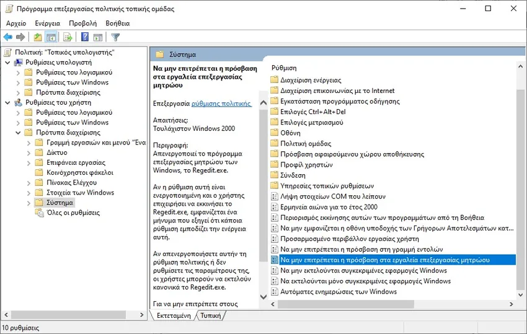Viewport: 527px width, 334px height.
Task: Open the Αρχείο menu
Action: 16,23
